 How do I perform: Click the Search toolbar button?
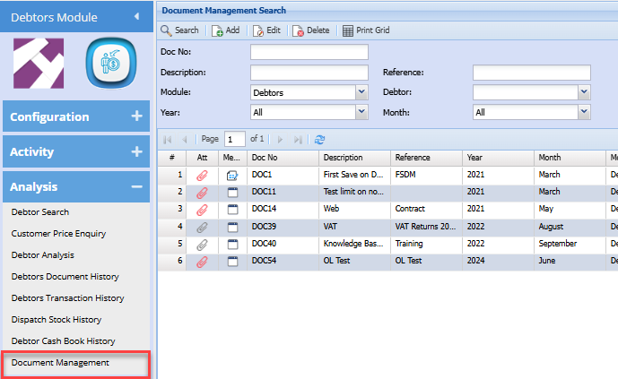click(x=179, y=30)
